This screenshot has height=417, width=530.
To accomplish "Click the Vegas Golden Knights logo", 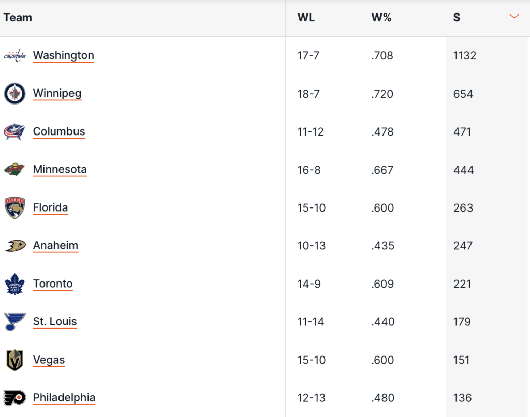I will coord(14,360).
